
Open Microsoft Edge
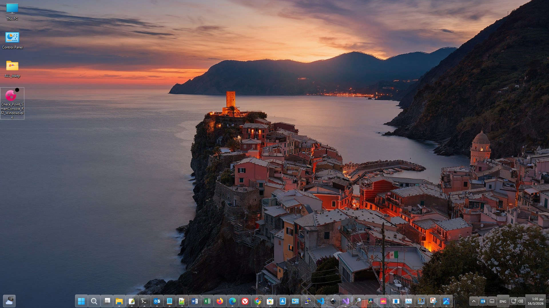(x=232, y=301)
